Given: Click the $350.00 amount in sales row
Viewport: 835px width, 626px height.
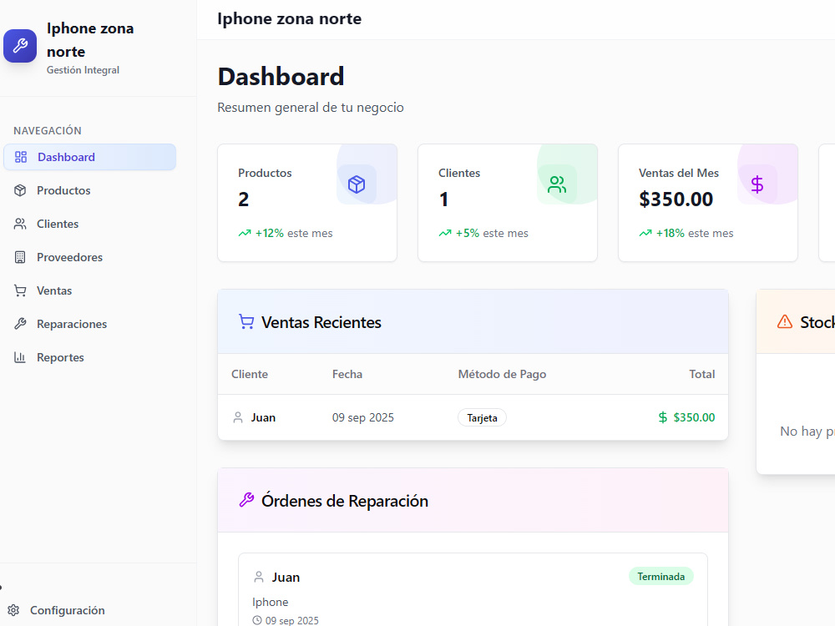Looking at the screenshot, I should click(694, 417).
